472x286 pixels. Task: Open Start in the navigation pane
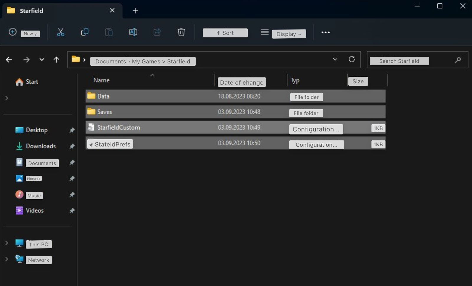(27, 82)
